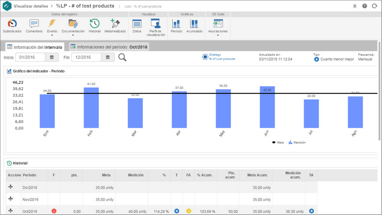Image resolution: width=382 pixels, height=215 pixels.
Task: Click plus action for Dic/2016 row
Action: (x=10, y=187)
